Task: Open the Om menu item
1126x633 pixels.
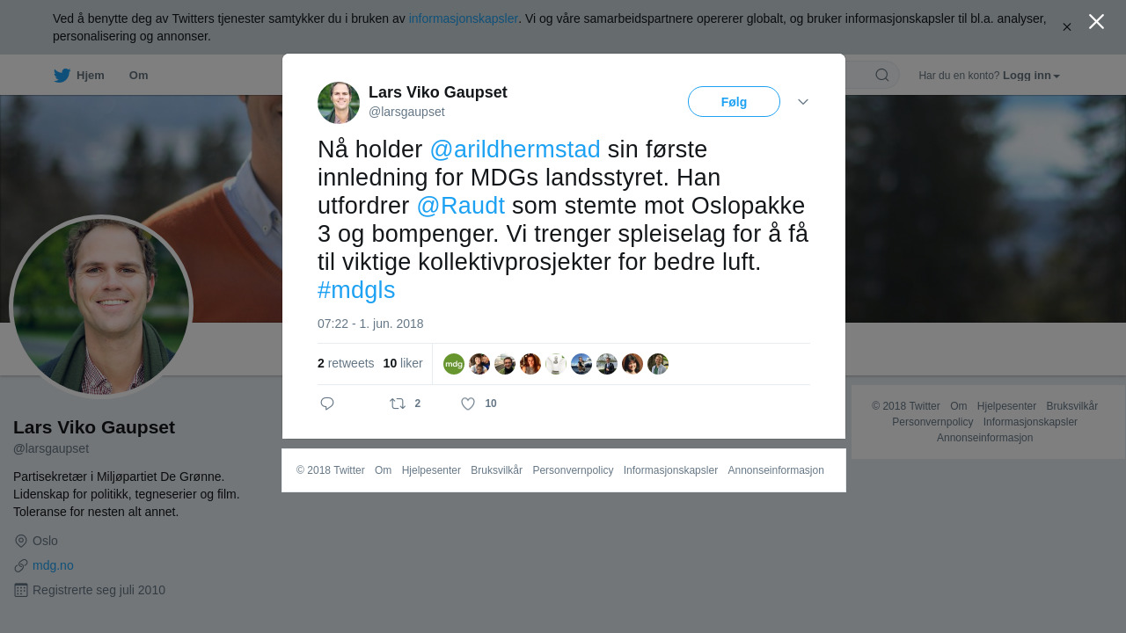Action: (138, 76)
